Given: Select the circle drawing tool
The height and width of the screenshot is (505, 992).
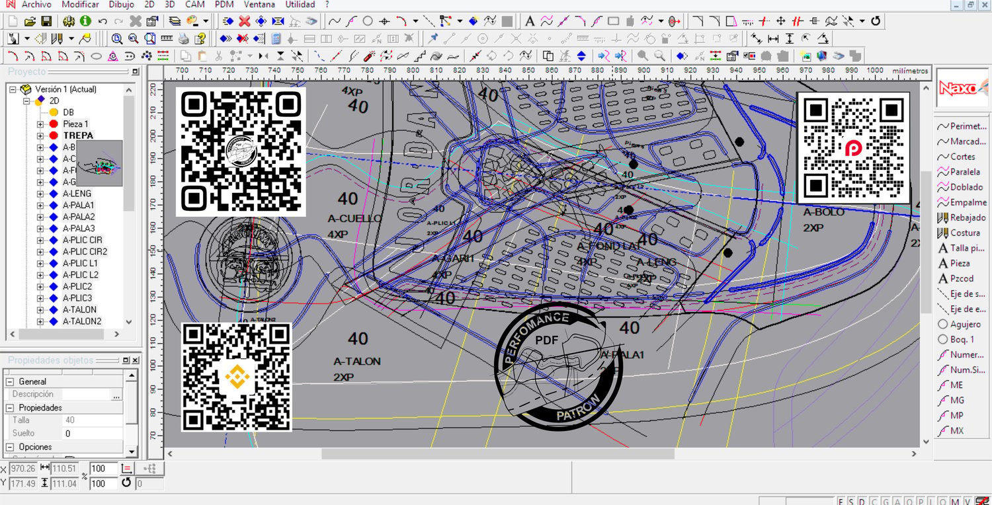Looking at the screenshot, I should (x=368, y=21).
